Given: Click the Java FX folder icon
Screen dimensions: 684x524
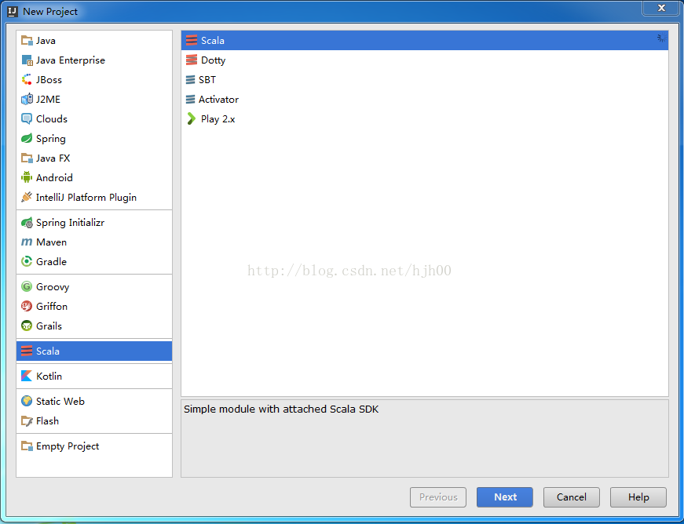Looking at the screenshot, I should [x=27, y=158].
